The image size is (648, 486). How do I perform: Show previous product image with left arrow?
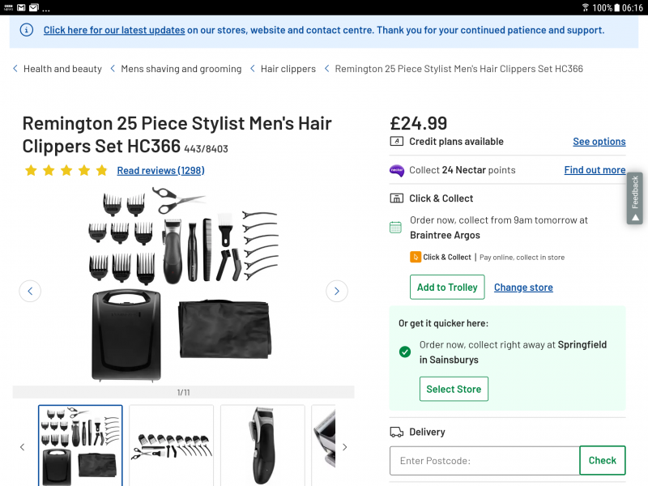tap(30, 291)
